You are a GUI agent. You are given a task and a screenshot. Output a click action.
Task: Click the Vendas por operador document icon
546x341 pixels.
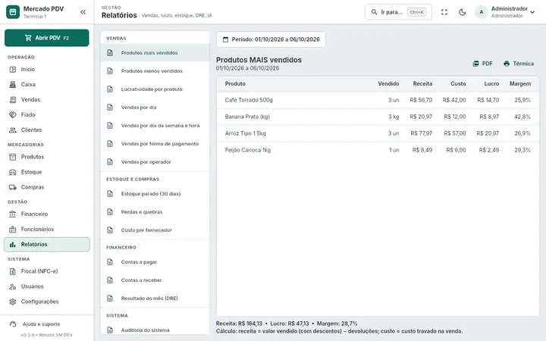coord(110,162)
